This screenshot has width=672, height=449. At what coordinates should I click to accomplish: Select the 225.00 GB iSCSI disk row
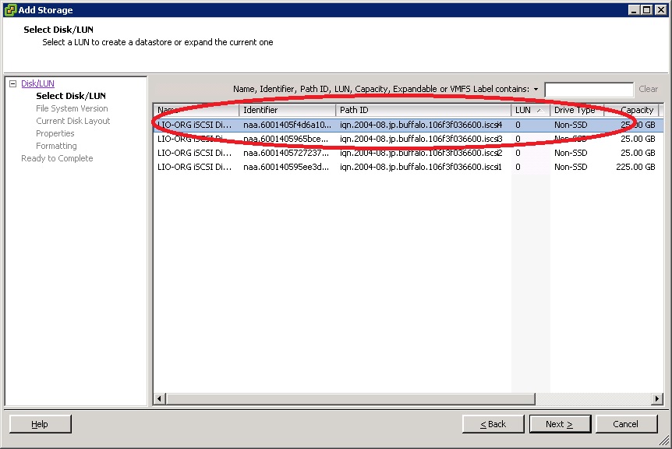click(x=405, y=167)
